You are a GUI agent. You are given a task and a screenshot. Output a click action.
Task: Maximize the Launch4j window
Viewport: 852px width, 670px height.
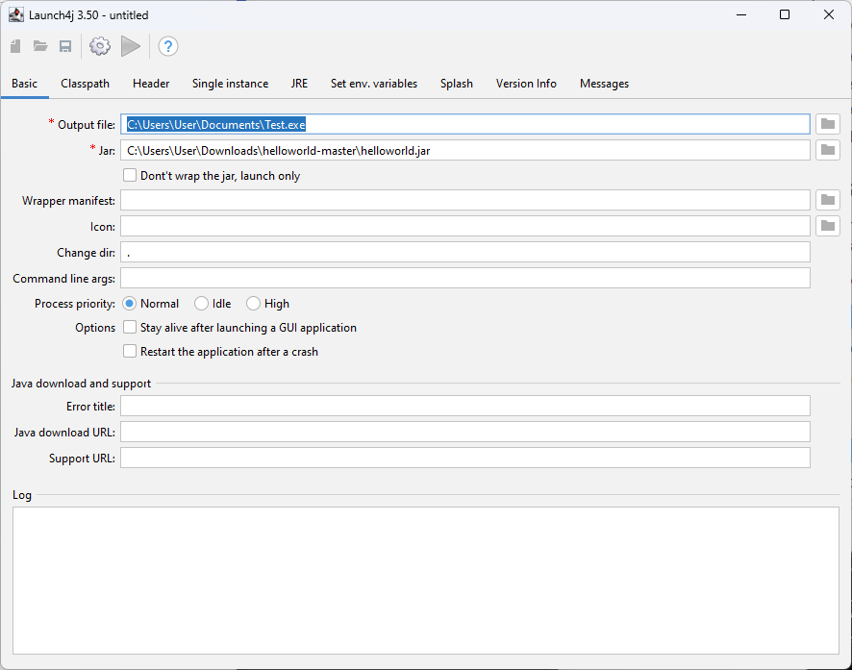(x=785, y=14)
